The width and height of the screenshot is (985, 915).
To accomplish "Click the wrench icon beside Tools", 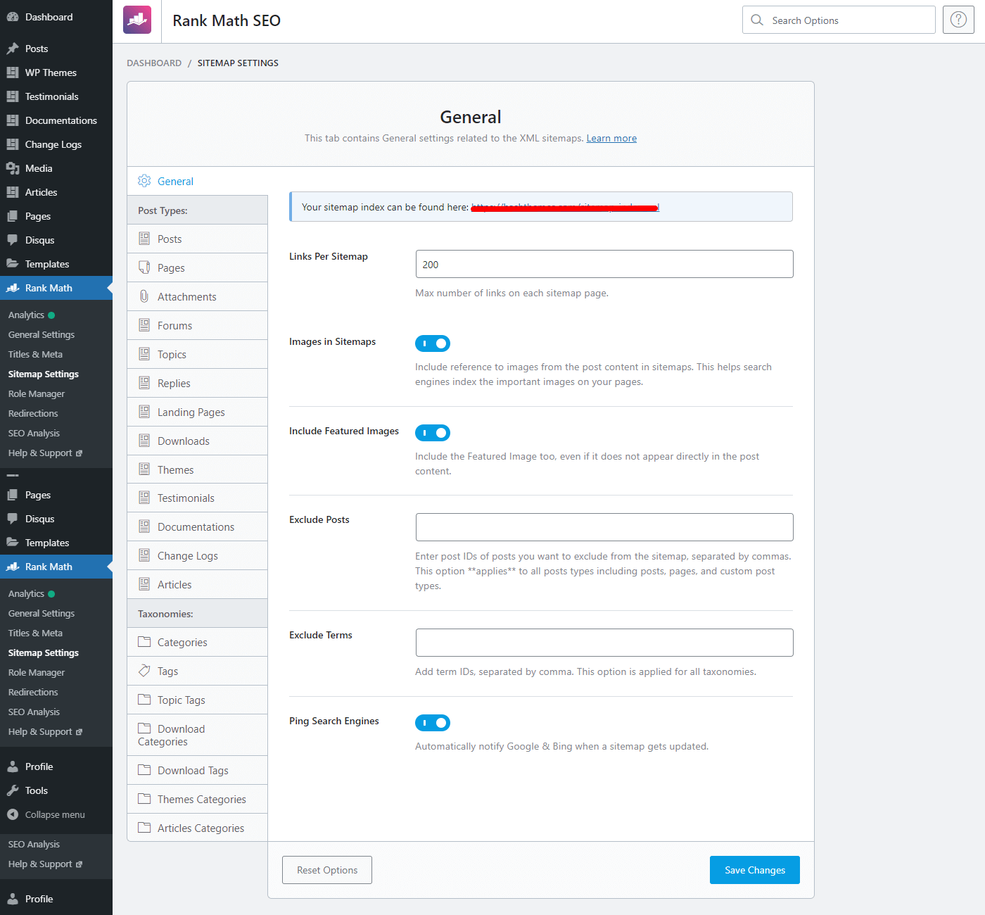I will click(x=13, y=790).
